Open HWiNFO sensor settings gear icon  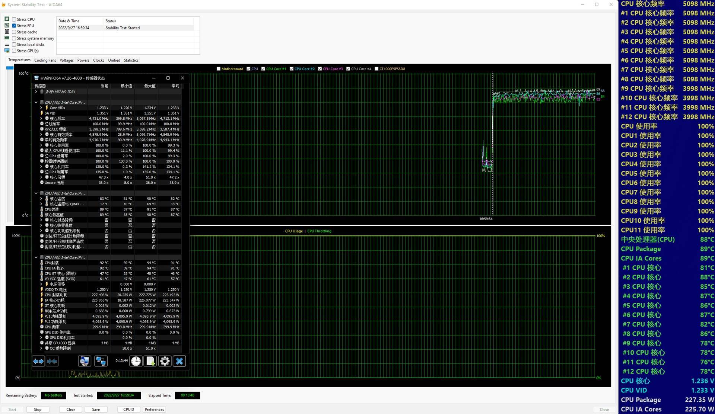pyautogui.click(x=165, y=361)
